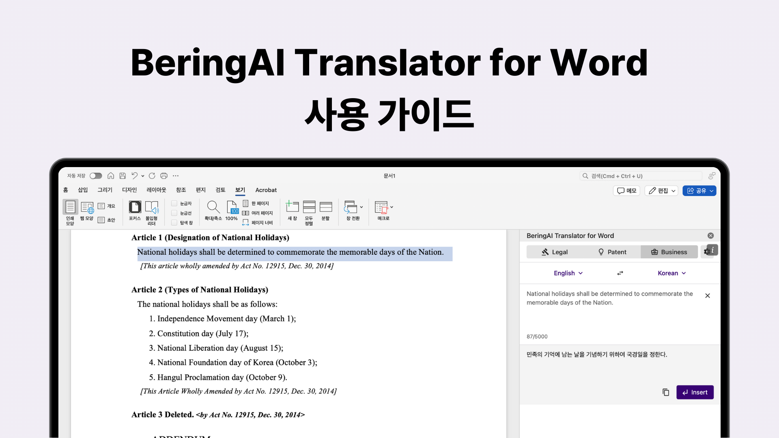Click the print icon in title bar
Viewport: 779px width, 438px height.
pyautogui.click(x=164, y=176)
